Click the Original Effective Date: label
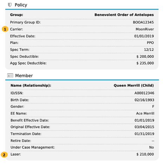The width and height of the screenshot is (165, 164). coord(30,127)
